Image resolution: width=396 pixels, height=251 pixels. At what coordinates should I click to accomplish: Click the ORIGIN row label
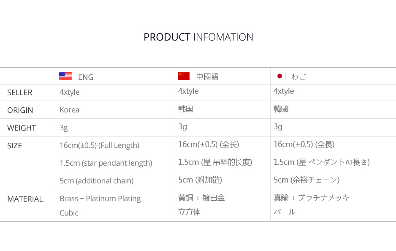[20, 110]
